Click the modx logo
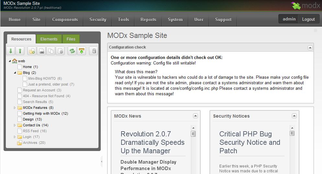 tap(305, 6)
